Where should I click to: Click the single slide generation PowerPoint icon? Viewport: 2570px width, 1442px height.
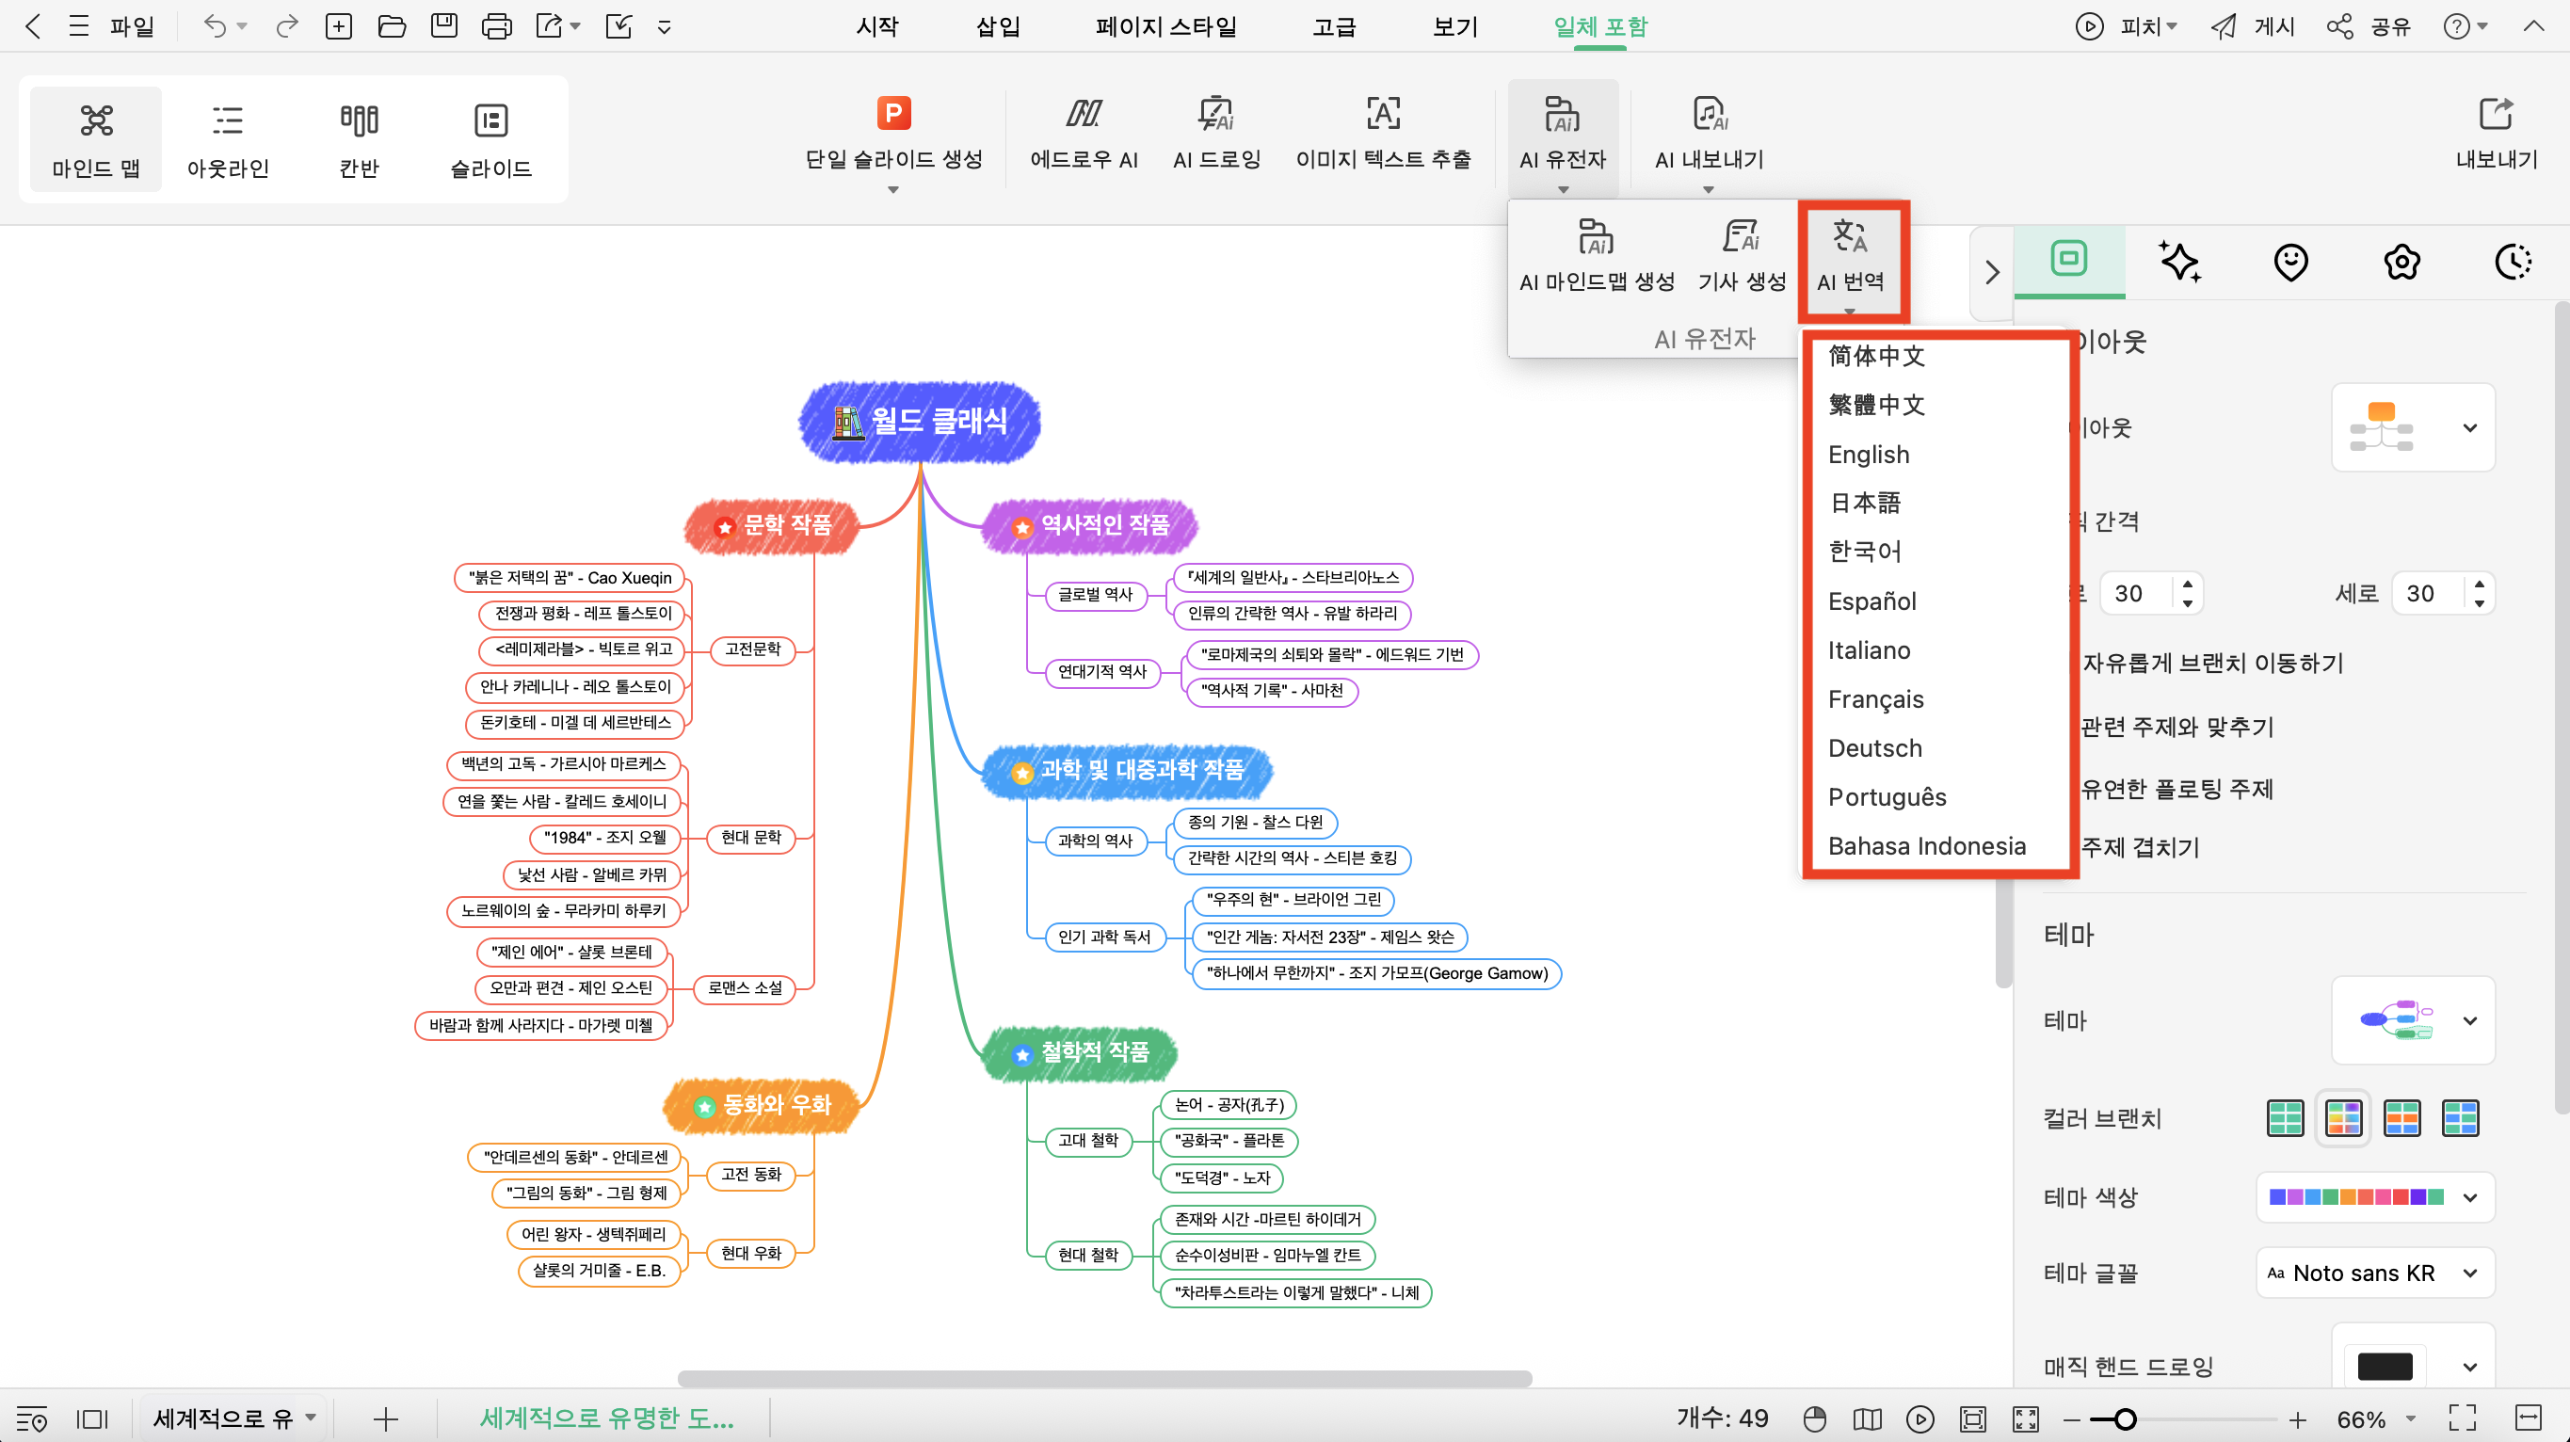[x=894, y=114]
